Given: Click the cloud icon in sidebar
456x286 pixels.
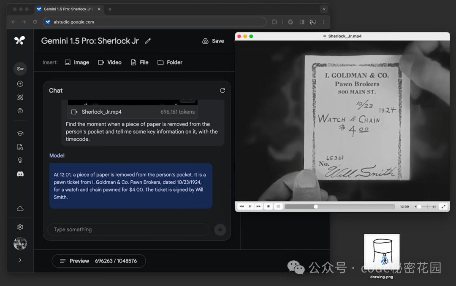Looking at the screenshot, I should pyautogui.click(x=20, y=209).
